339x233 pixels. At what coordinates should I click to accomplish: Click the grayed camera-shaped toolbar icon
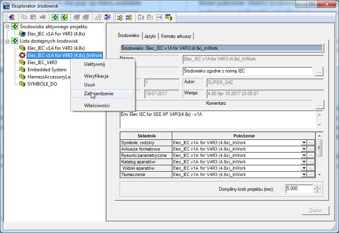point(43,17)
